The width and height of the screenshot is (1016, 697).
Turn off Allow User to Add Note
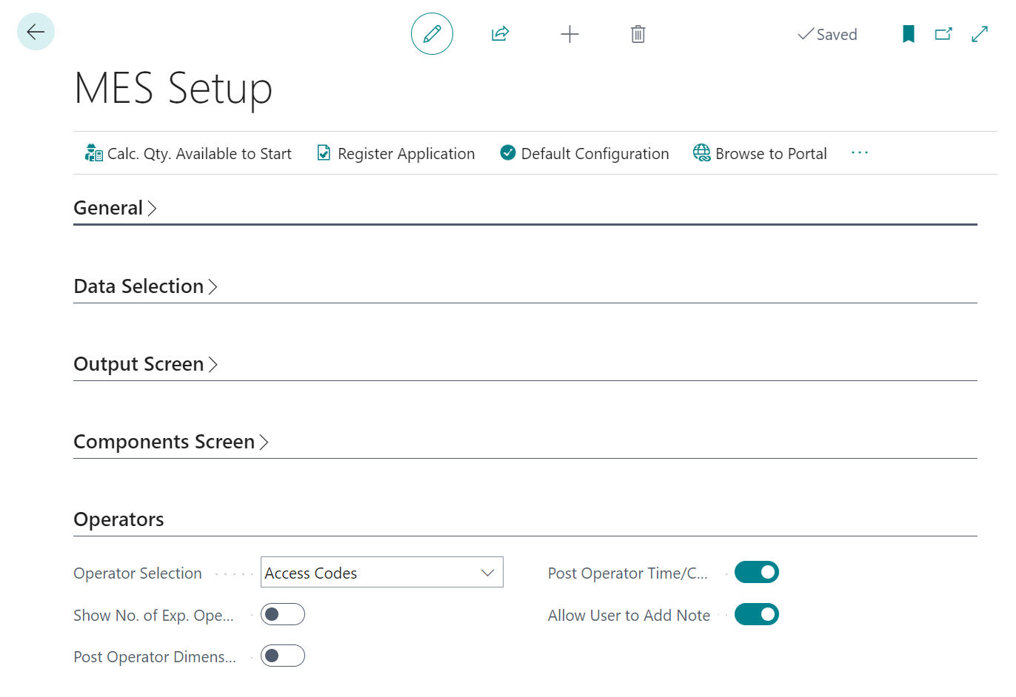[x=756, y=614]
